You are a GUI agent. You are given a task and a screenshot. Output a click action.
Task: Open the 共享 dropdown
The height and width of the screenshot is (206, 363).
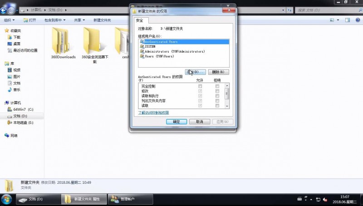(x=79, y=20)
